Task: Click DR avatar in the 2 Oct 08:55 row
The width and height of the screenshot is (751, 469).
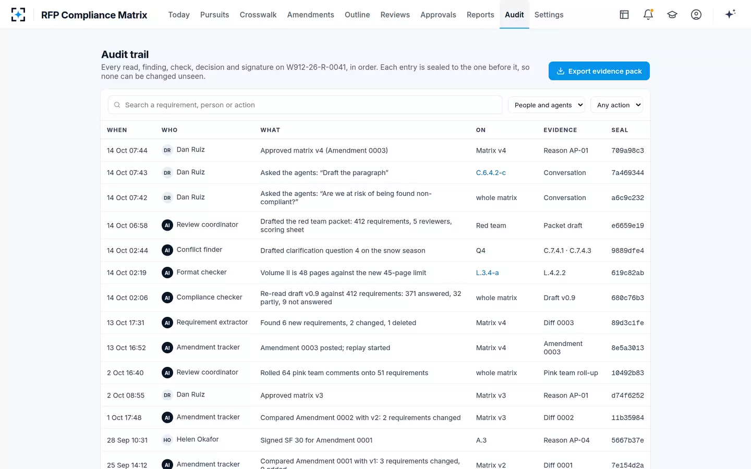Action: pyautogui.click(x=167, y=395)
